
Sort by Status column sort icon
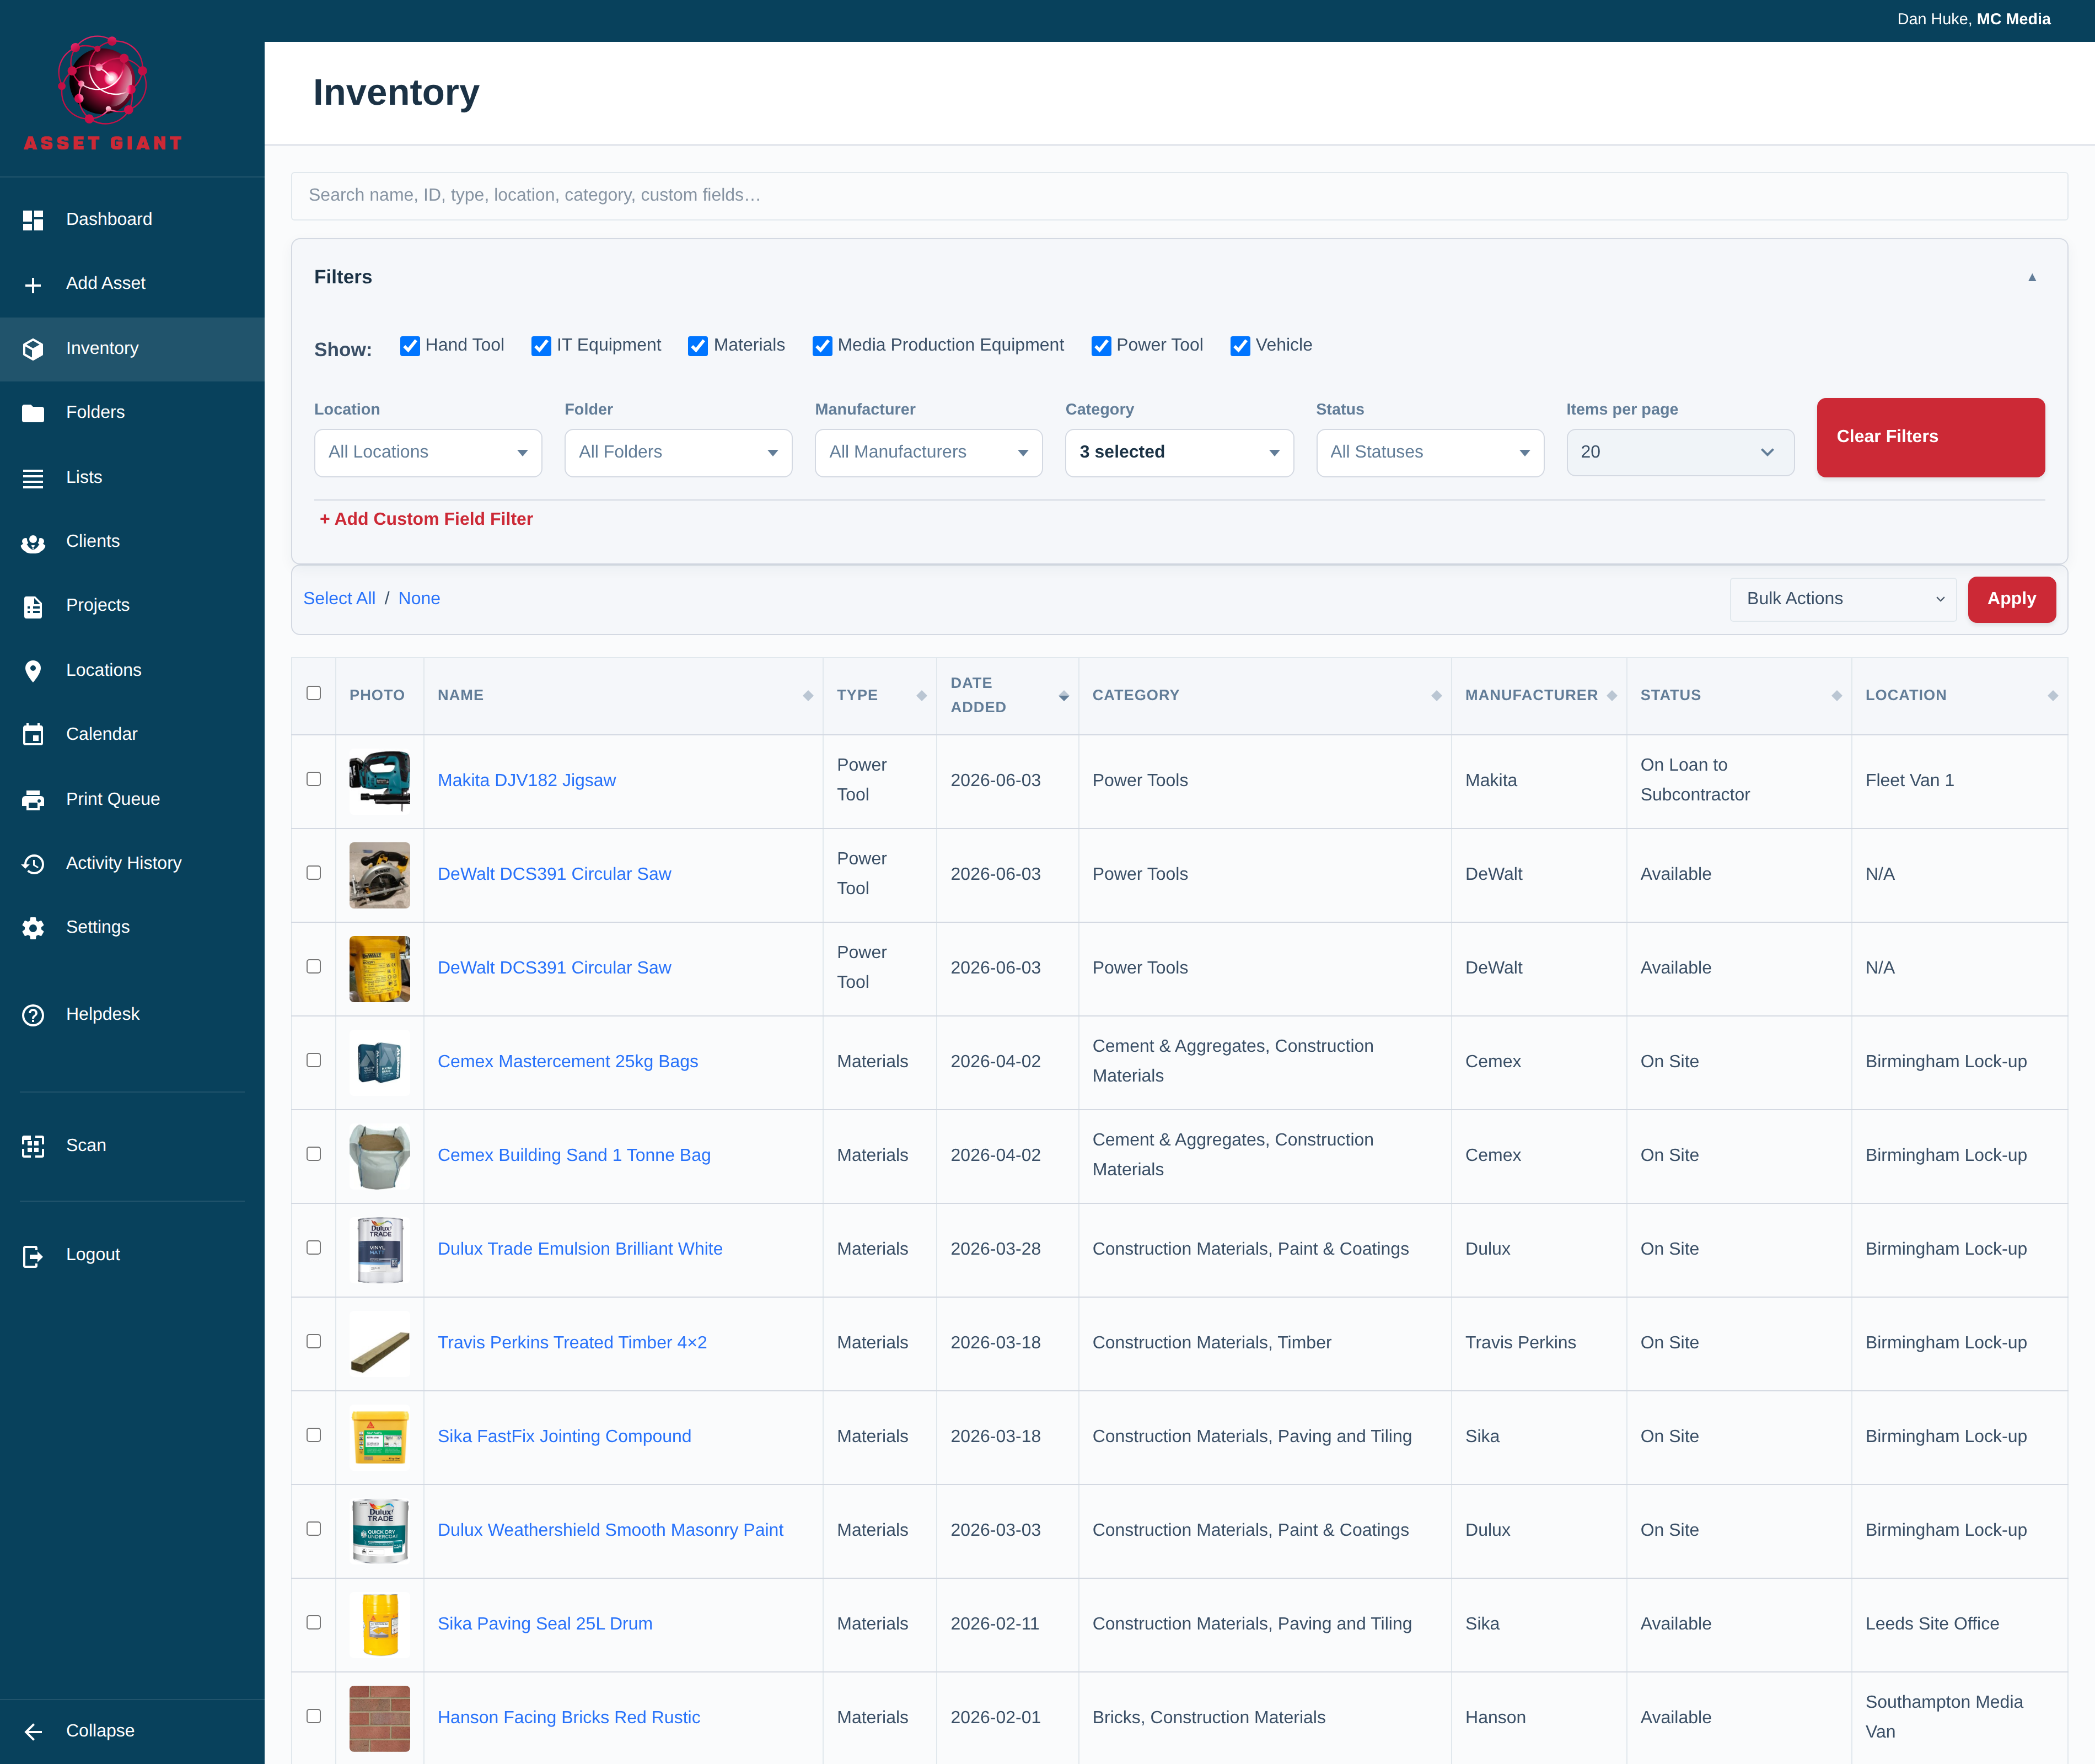[1837, 696]
